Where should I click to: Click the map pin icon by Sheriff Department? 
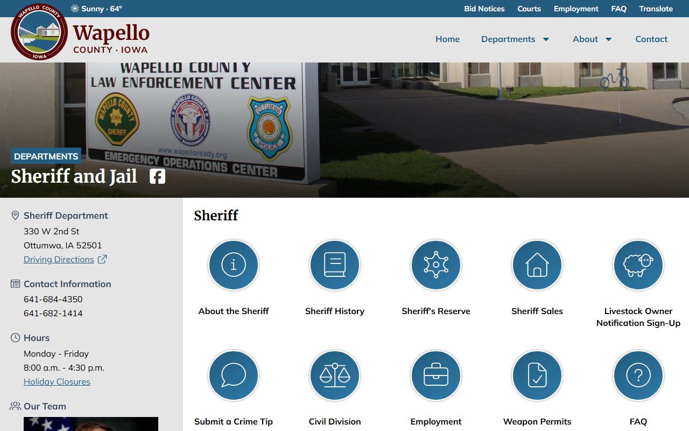tap(15, 215)
